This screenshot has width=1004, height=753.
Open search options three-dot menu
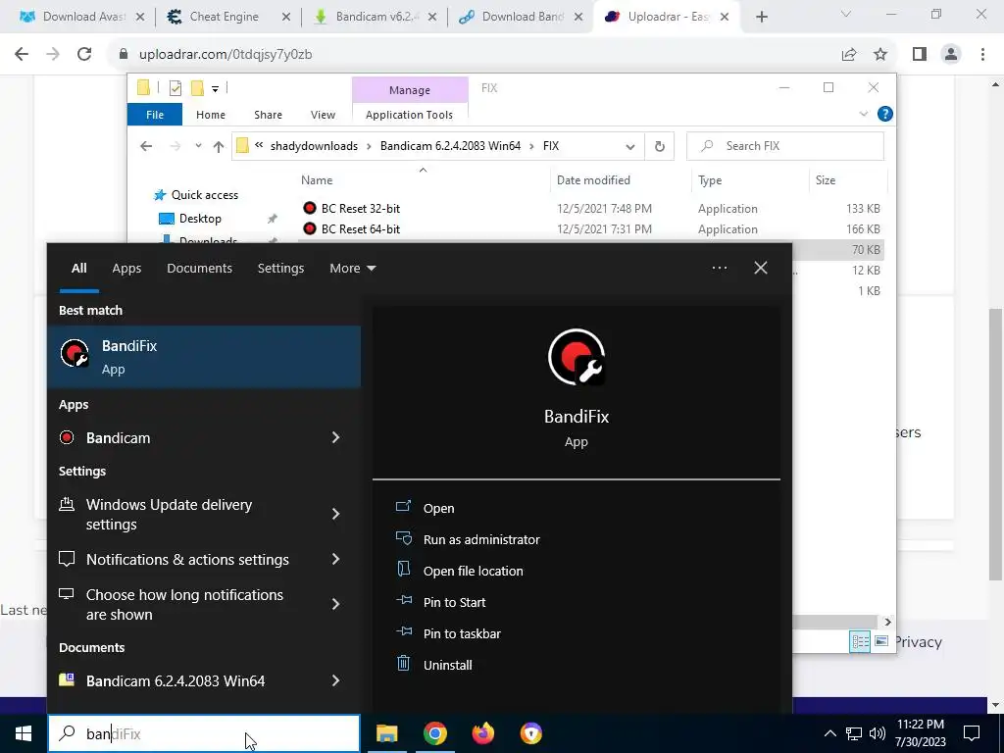720,268
